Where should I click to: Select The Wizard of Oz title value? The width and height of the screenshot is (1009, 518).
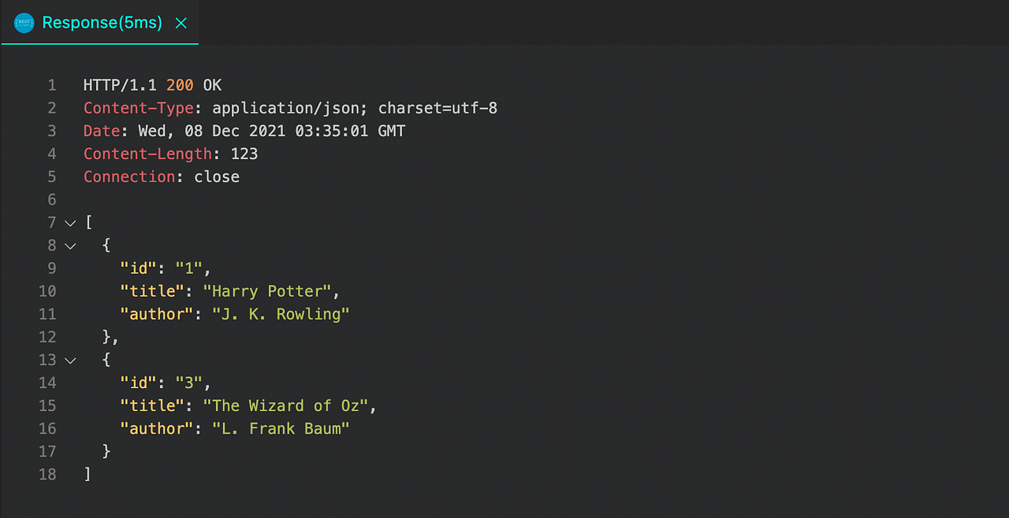[x=289, y=405]
